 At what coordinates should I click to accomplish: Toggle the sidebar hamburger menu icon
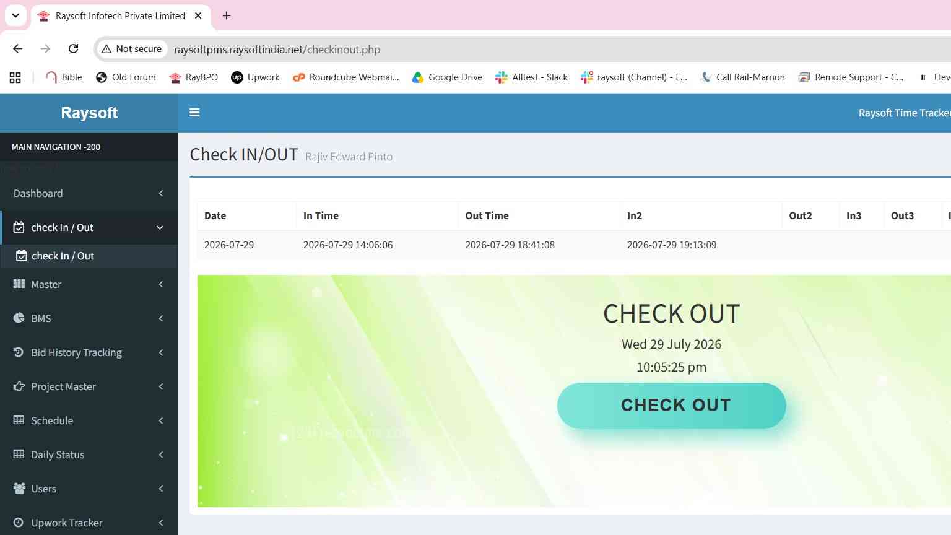pyautogui.click(x=194, y=113)
